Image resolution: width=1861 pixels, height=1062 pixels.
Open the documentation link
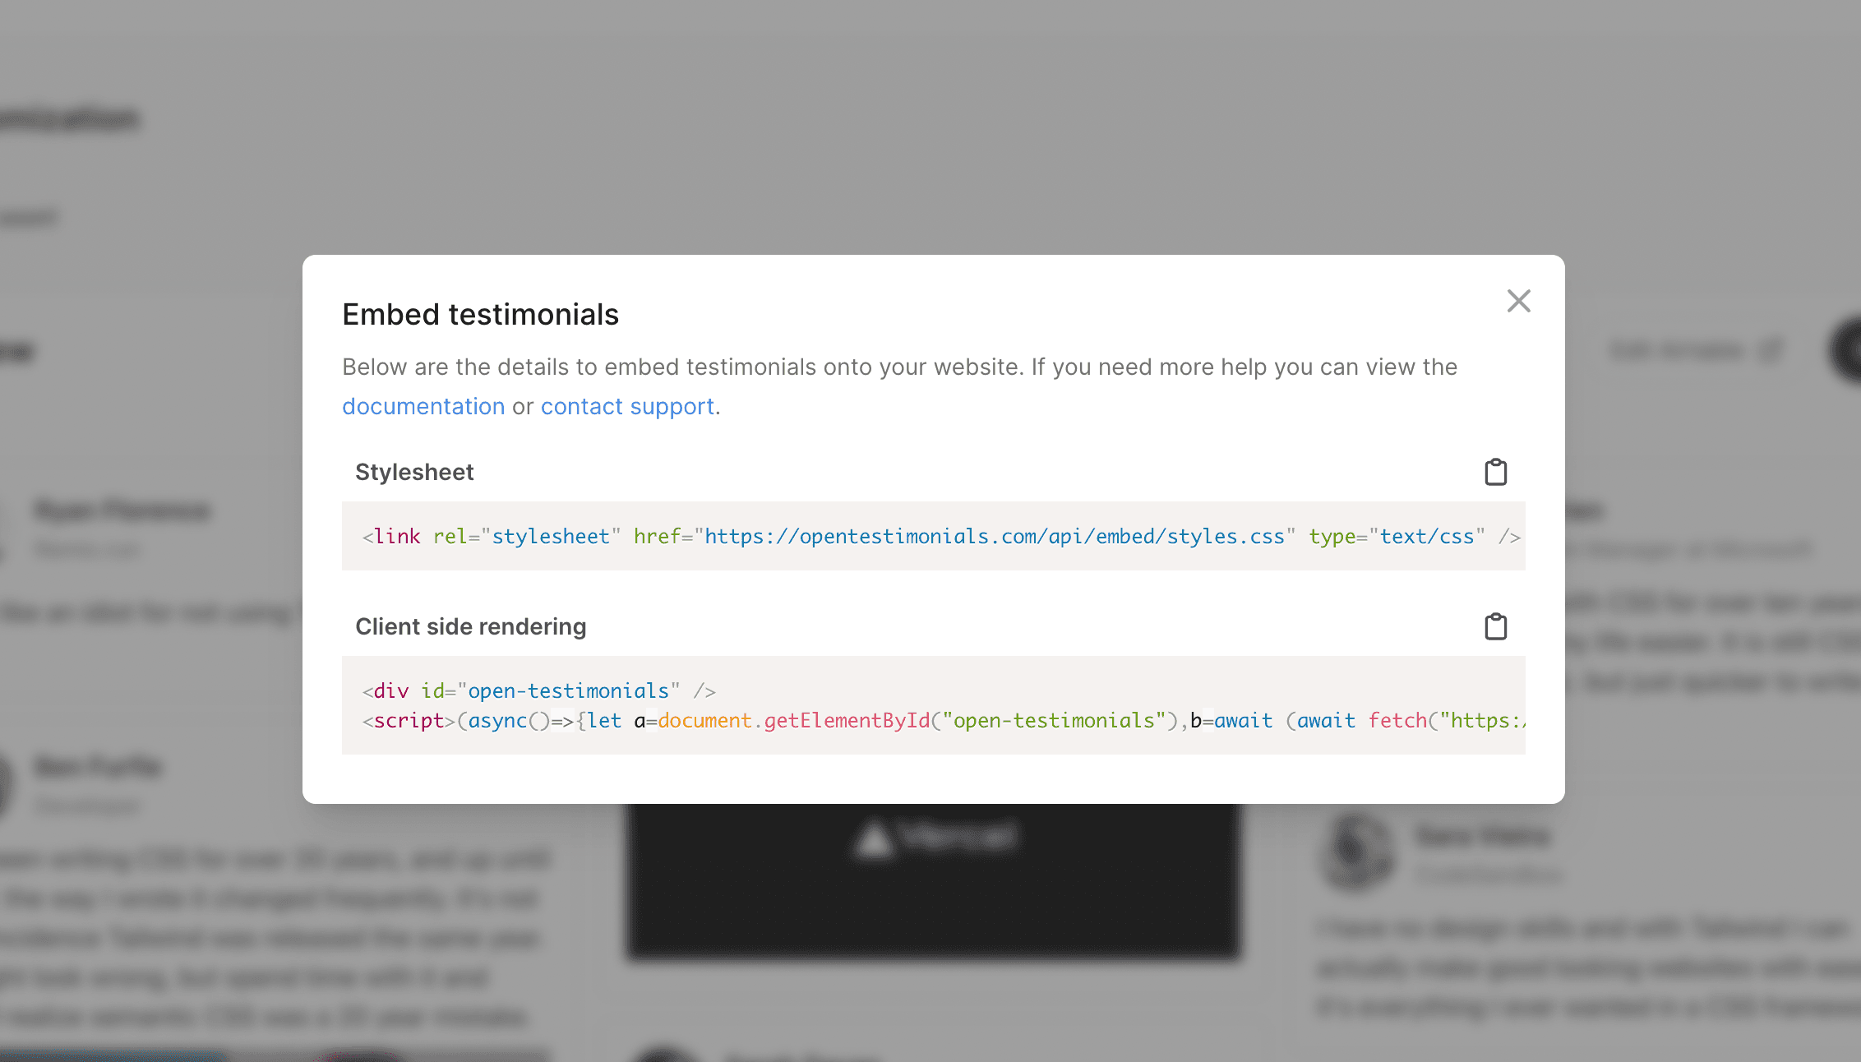pyautogui.click(x=423, y=406)
